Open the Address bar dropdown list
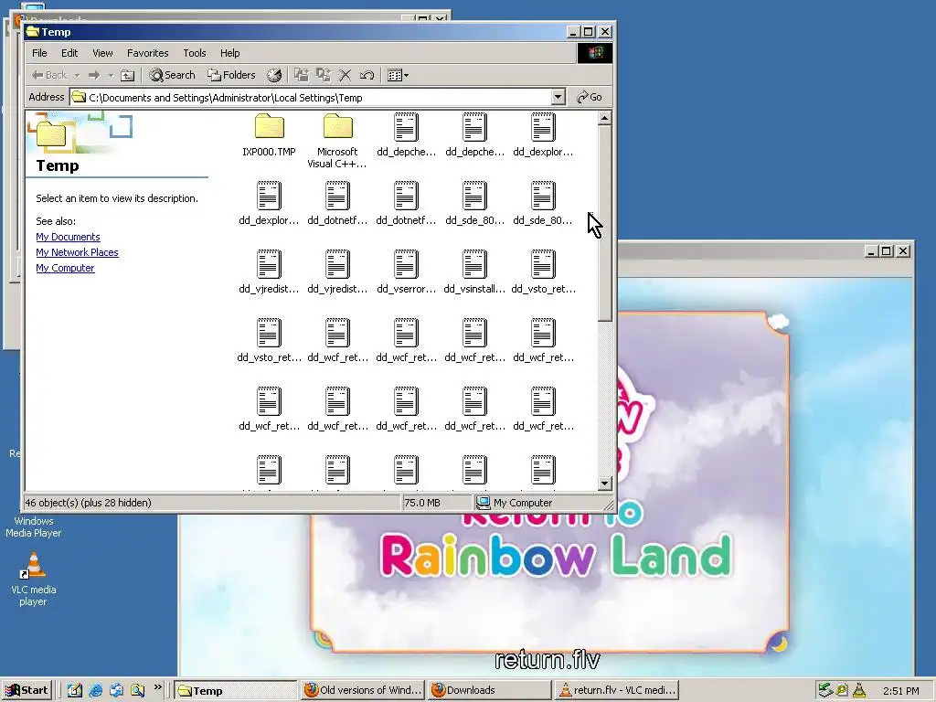 pyautogui.click(x=558, y=97)
